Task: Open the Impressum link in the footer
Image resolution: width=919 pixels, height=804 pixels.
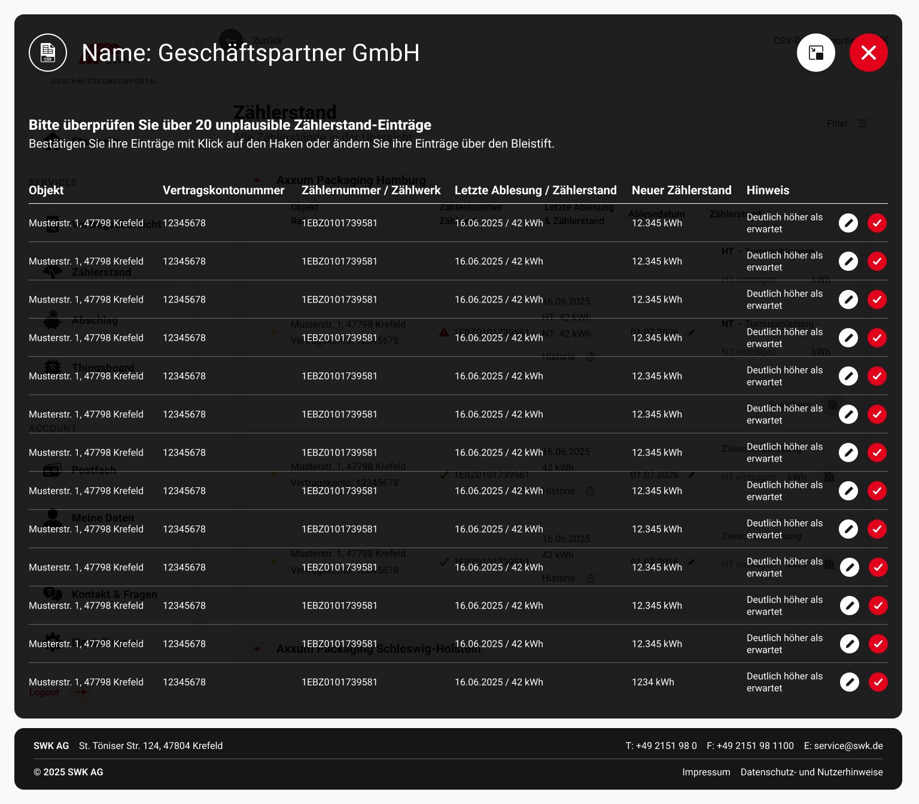Action: (x=706, y=772)
